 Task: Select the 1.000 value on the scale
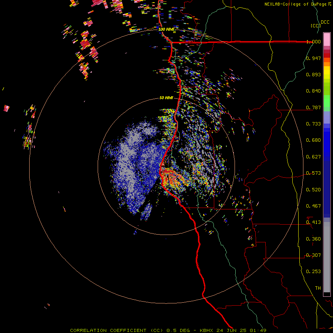pyautogui.click(x=313, y=41)
